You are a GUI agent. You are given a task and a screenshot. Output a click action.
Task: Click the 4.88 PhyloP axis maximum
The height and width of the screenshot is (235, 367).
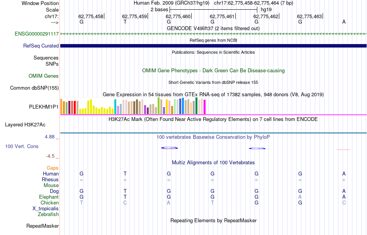(49, 137)
